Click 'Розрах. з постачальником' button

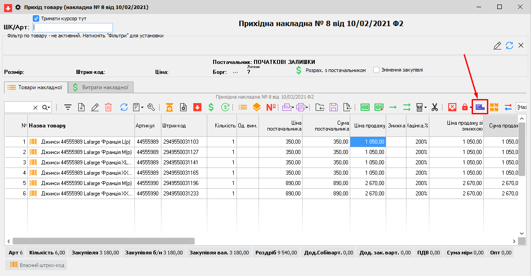click(330, 70)
